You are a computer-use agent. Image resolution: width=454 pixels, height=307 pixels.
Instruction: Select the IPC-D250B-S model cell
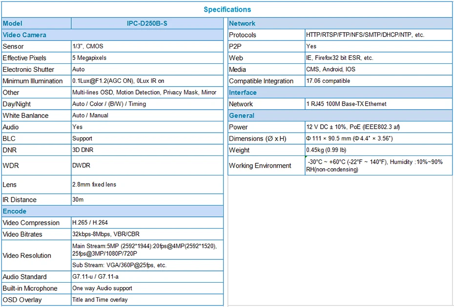(x=147, y=23)
